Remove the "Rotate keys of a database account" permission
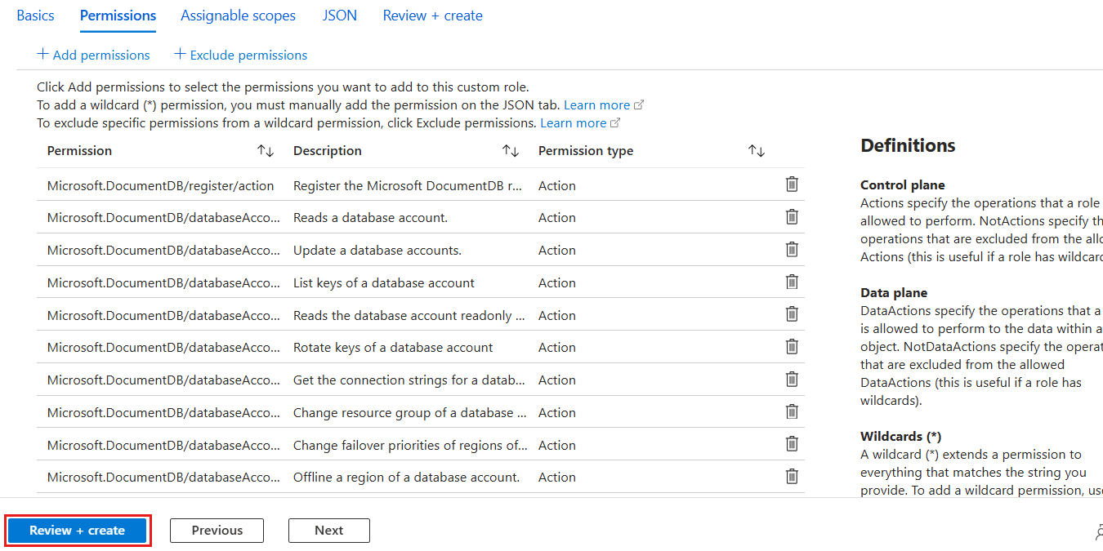The height and width of the screenshot is (551, 1103). (791, 346)
